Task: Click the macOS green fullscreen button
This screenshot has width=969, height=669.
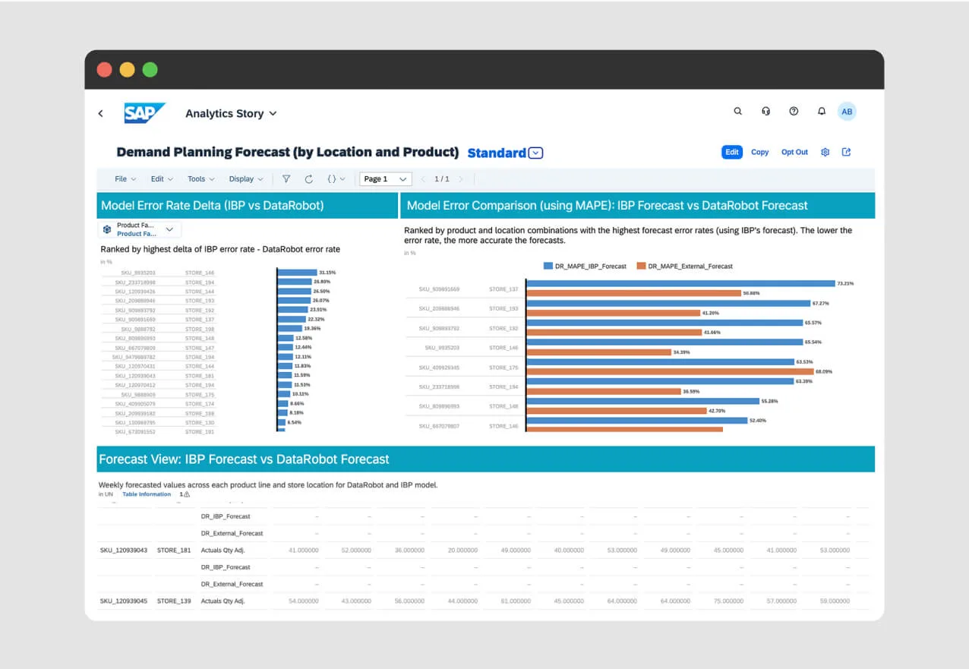Action: tap(150, 70)
